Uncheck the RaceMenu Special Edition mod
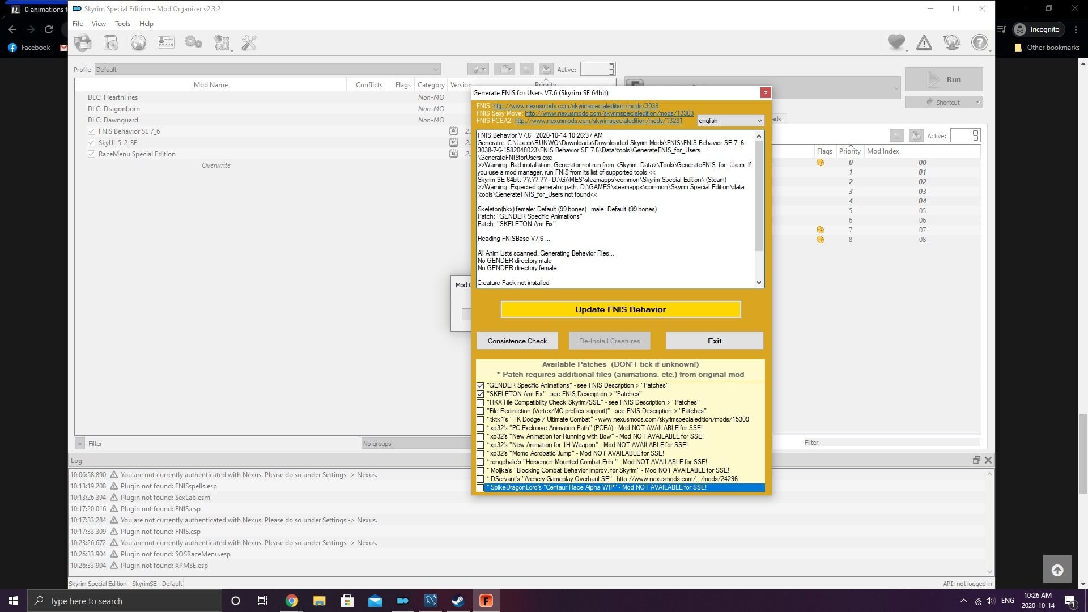 click(x=91, y=154)
